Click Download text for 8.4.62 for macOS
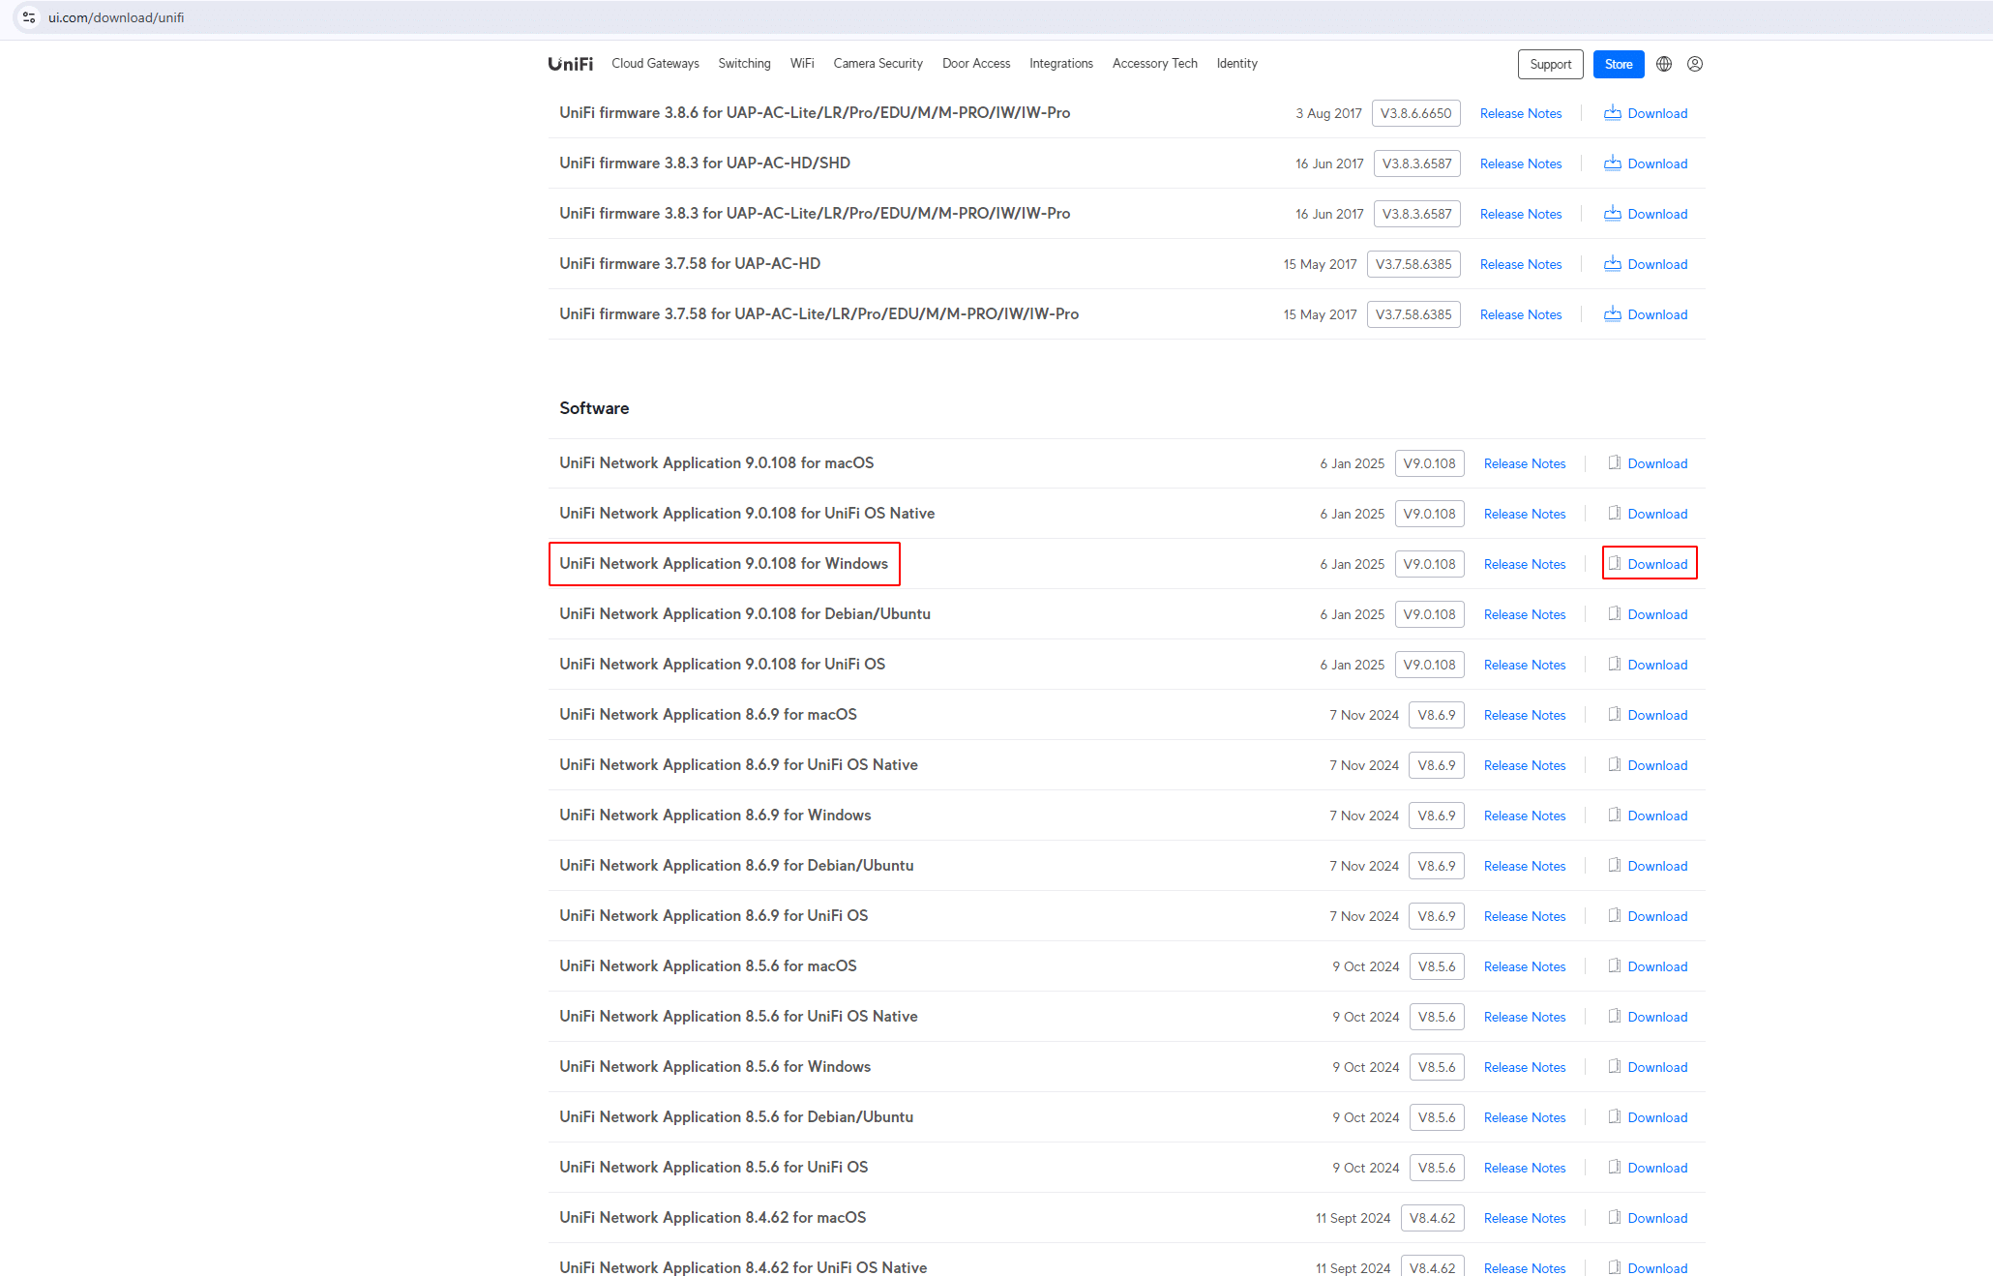 1657,1218
